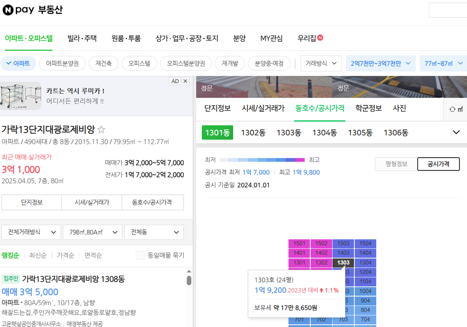Select unit 1403 in the building grid
This screenshot has width=467, height=327.
click(343, 253)
